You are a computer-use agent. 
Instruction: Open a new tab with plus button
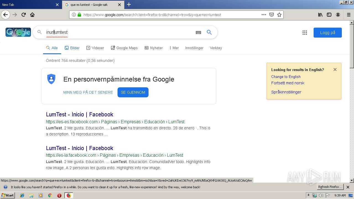[129, 4]
